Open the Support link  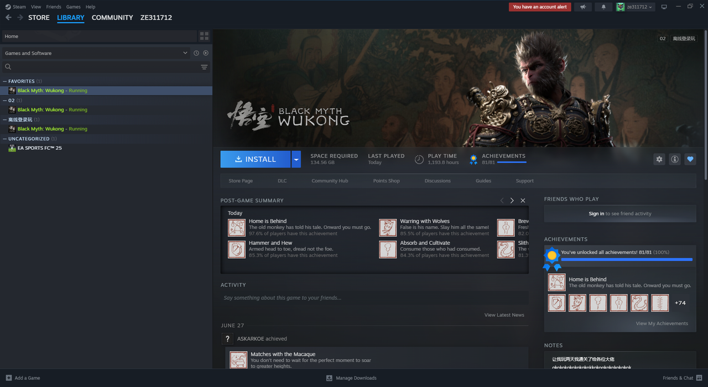point(524,181)
